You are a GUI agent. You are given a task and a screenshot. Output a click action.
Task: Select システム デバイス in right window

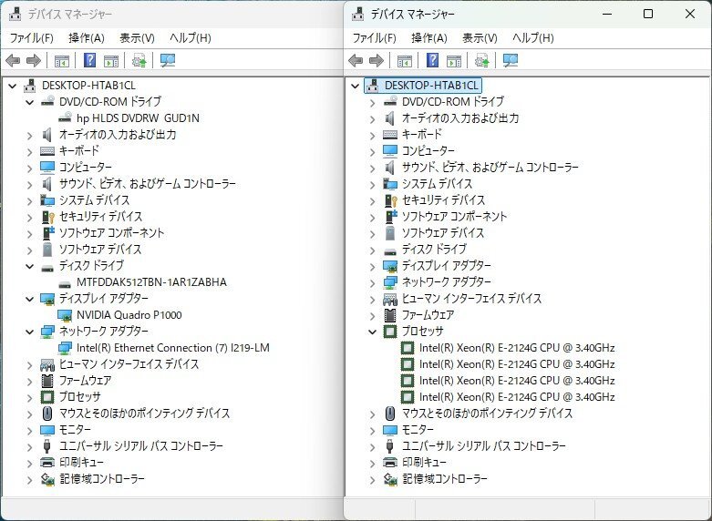[437, 184]
